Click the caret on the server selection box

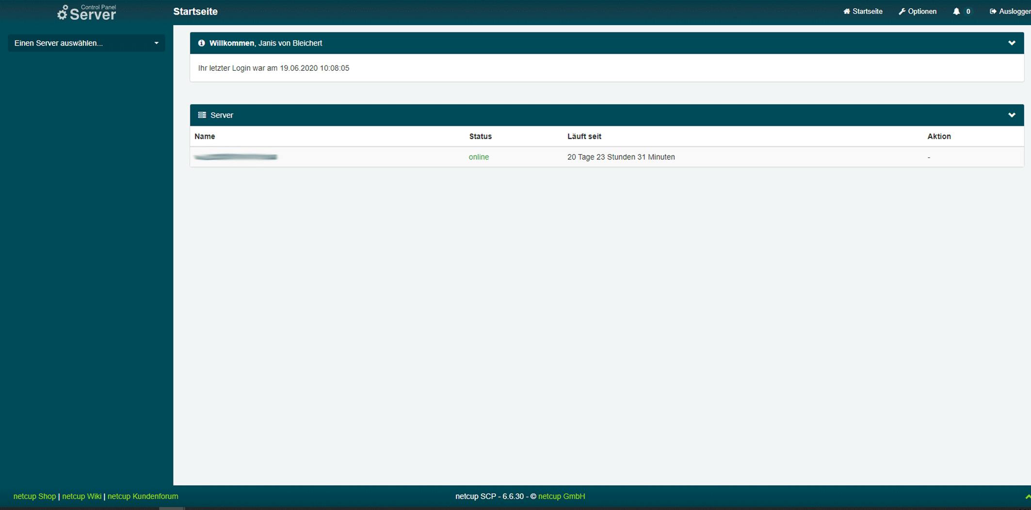coord(156,43)
